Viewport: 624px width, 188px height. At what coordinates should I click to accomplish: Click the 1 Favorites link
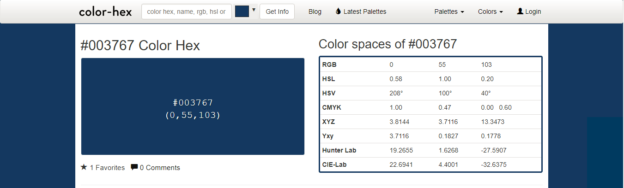click(107, 168)
